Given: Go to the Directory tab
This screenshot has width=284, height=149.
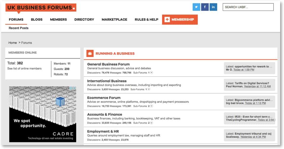Looking at the screenshot, I should [84, 20].
